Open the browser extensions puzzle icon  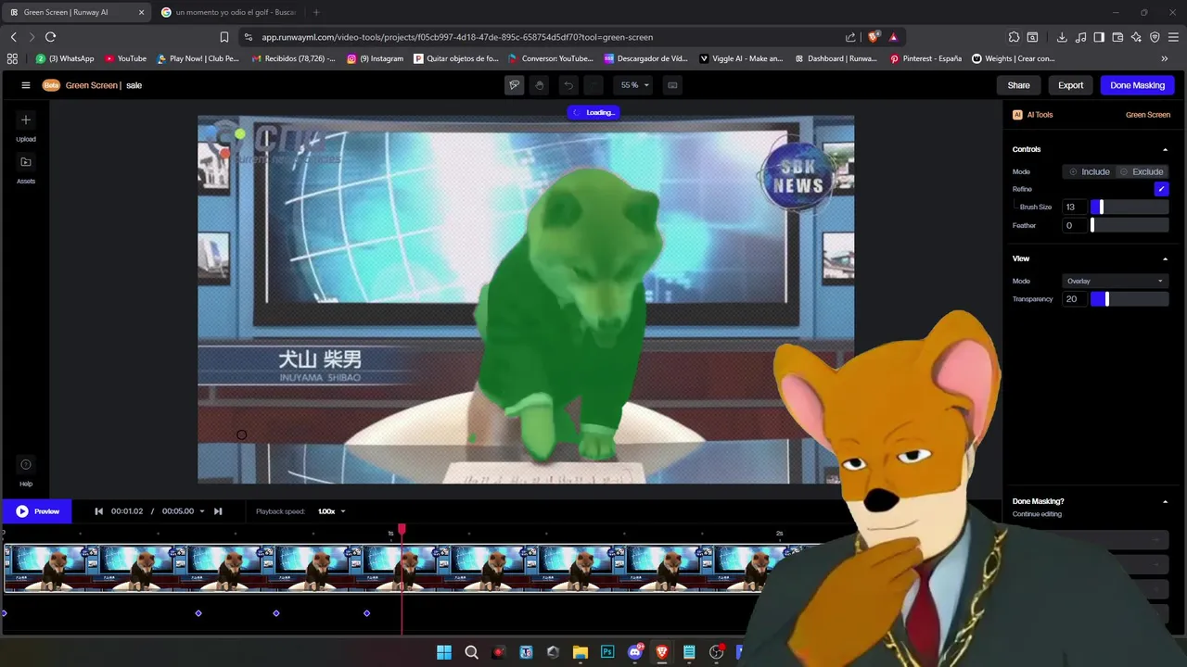1014,37
